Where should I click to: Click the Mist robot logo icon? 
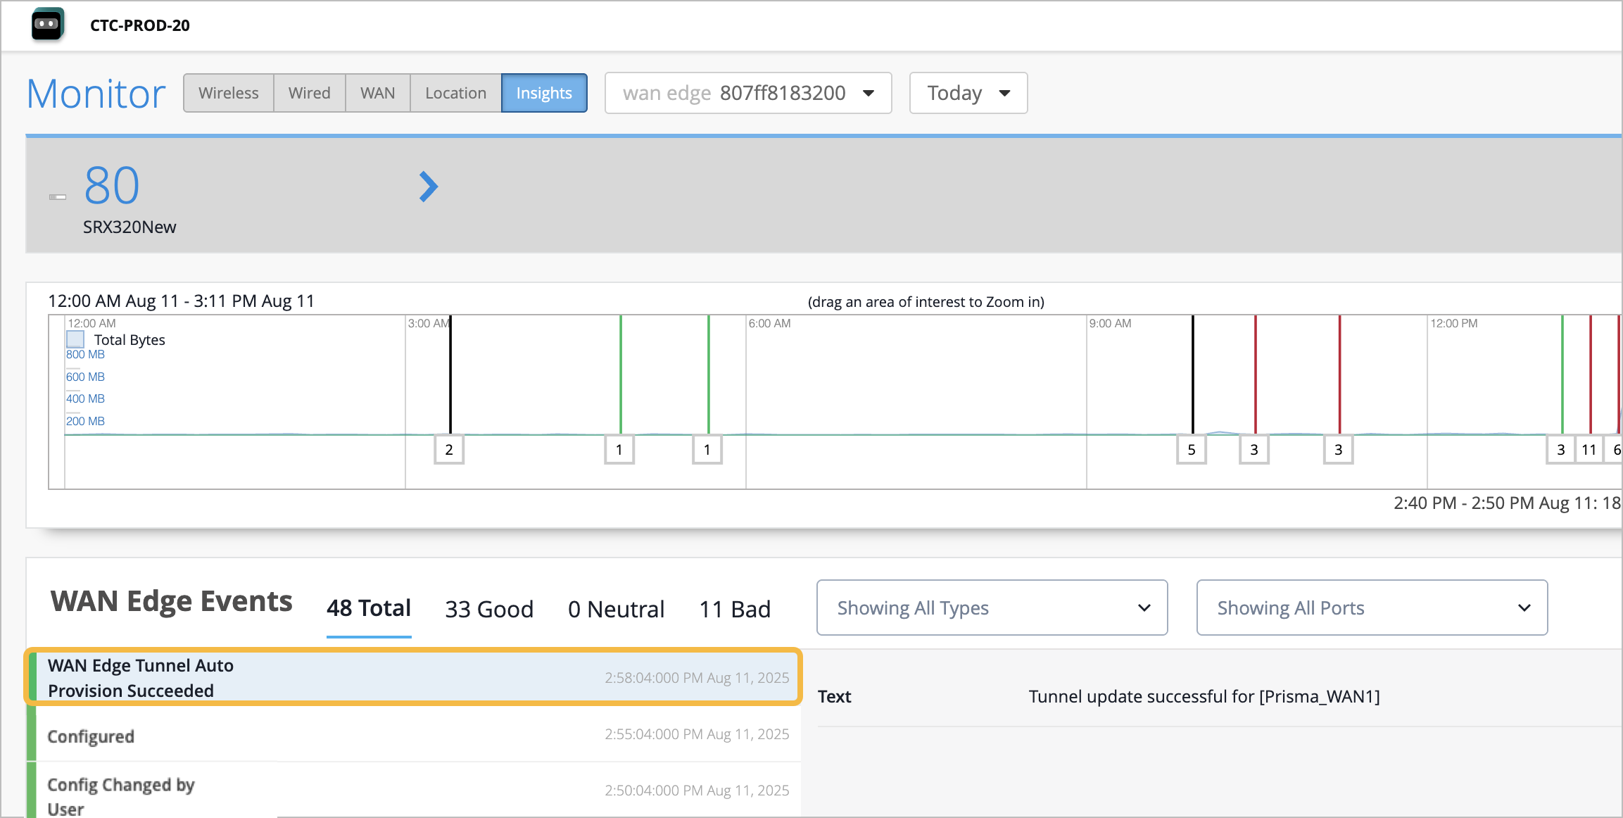(47, 25)
